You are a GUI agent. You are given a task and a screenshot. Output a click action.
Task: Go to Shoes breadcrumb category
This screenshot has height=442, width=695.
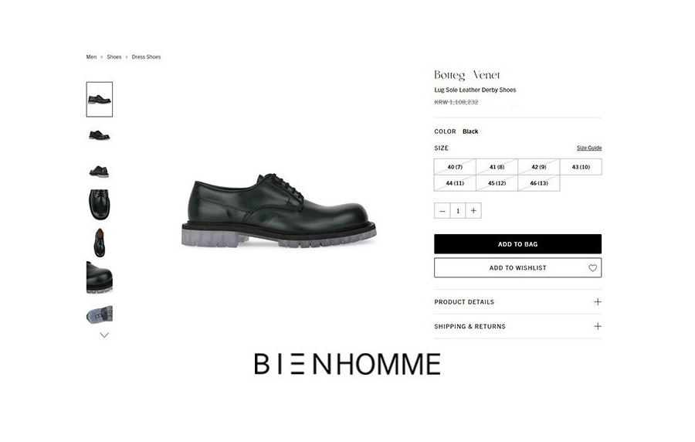coord(114,56)
